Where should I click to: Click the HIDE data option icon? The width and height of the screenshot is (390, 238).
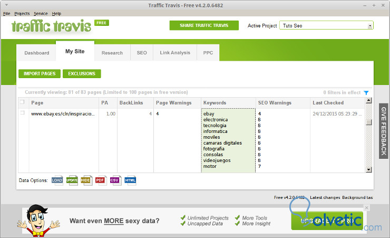pyautogui.click(x=86, y=180)
